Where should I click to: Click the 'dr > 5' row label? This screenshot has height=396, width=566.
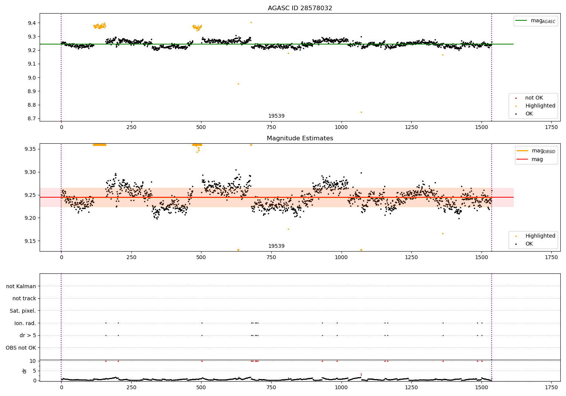click(x=28, y=335)
